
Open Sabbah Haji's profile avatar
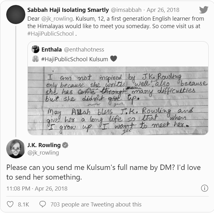pyautogui.click(x=15, y=15)
